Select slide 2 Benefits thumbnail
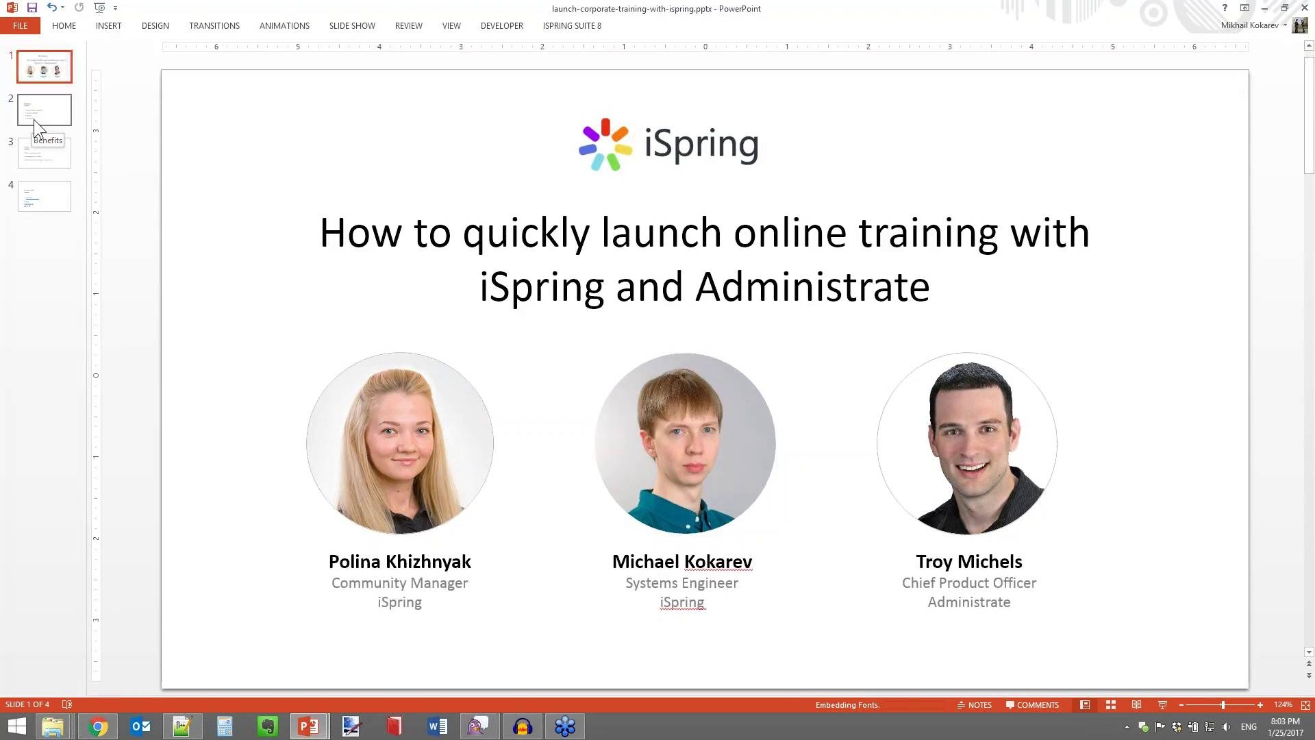Screen dimensions: 1315x740 coord(45,110)
